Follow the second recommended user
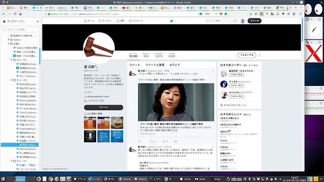 [x=236, y=85]
